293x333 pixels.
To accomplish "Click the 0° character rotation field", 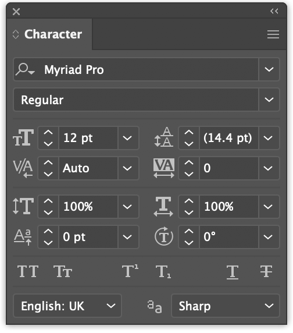I will click(228, 237).
